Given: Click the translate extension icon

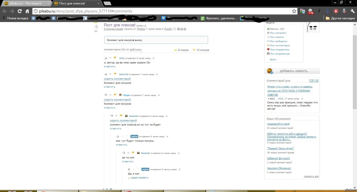Looking at the screenshot, I should (302, 11).
